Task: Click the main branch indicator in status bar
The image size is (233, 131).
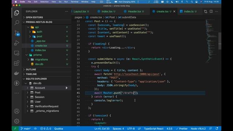Action: 25,128
